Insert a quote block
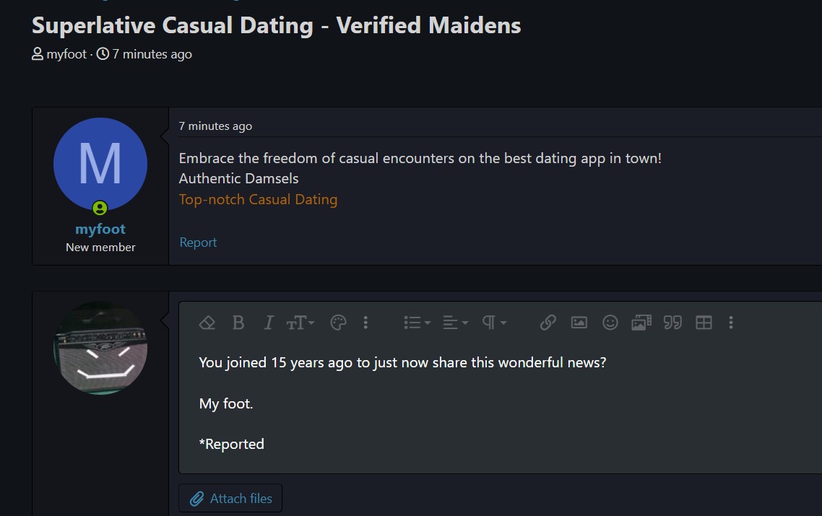 pyautogui.click(x=672, y=323)
